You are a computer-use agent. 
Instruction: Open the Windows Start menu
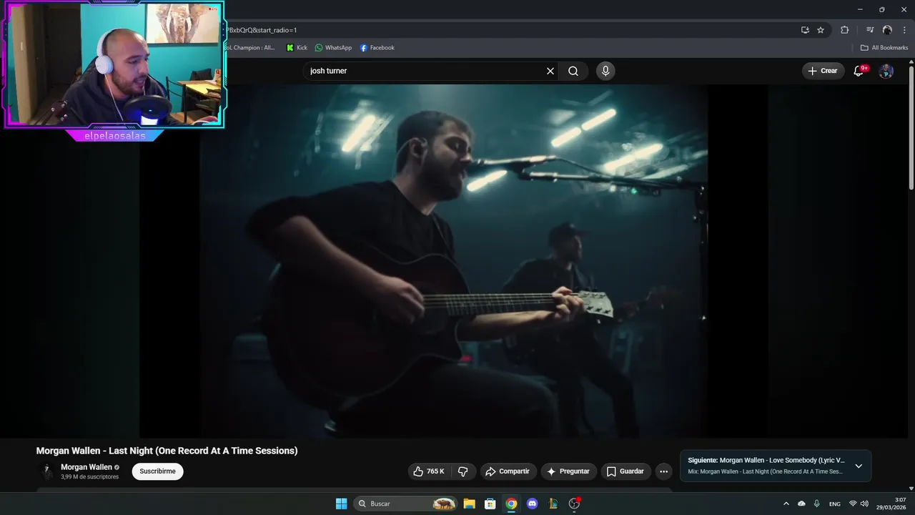pos(342,504)
